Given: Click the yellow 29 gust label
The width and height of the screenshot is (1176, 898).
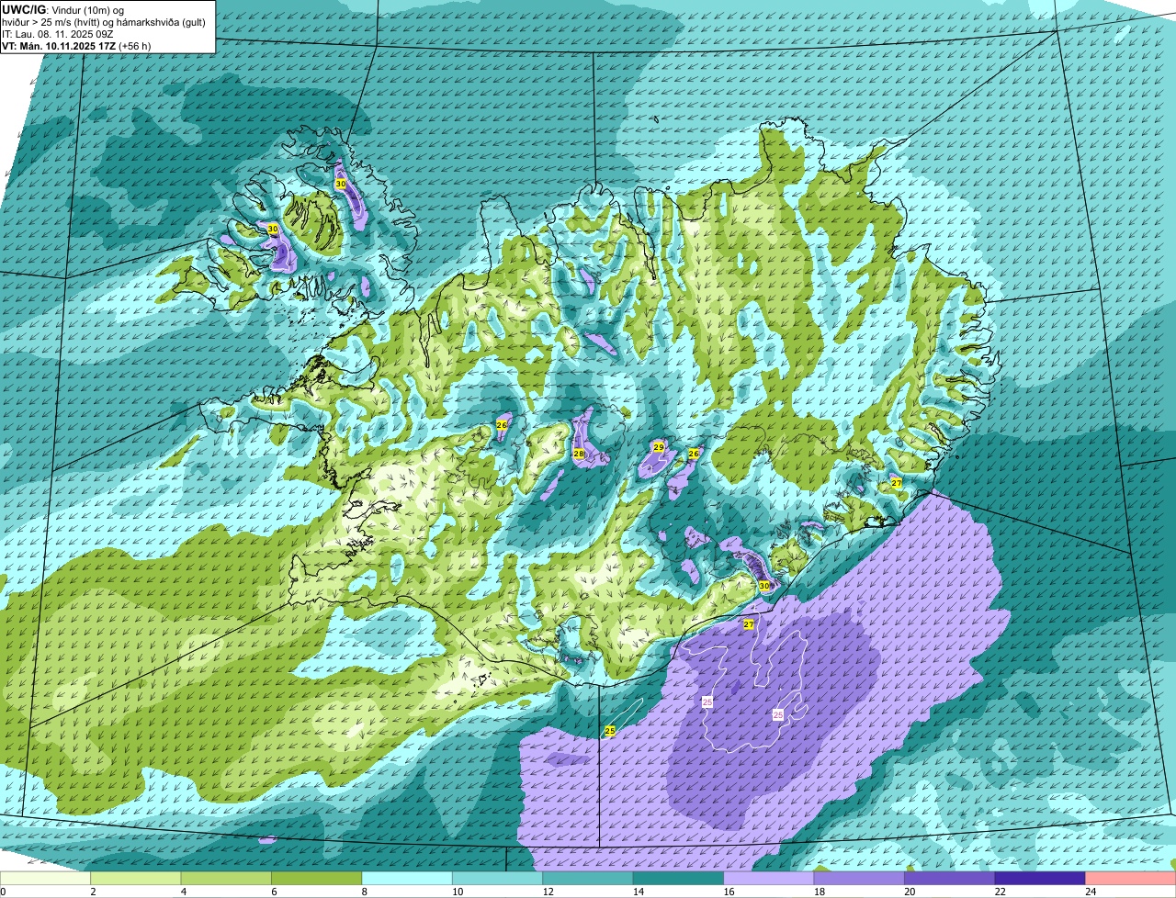Looking at the screenshot, I should tap(658, 447).
